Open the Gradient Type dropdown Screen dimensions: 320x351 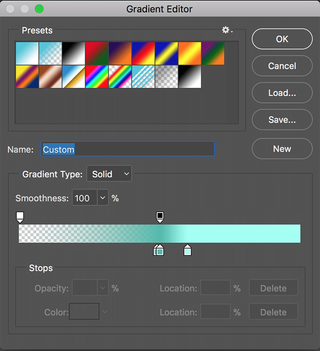[109, 174]
